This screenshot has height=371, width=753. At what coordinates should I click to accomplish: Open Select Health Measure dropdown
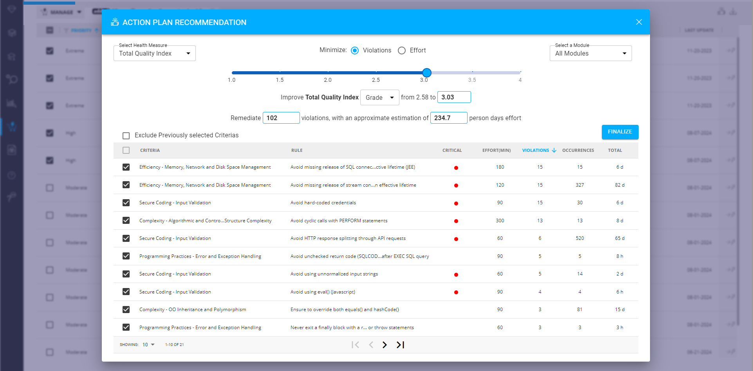coord(155,53)
